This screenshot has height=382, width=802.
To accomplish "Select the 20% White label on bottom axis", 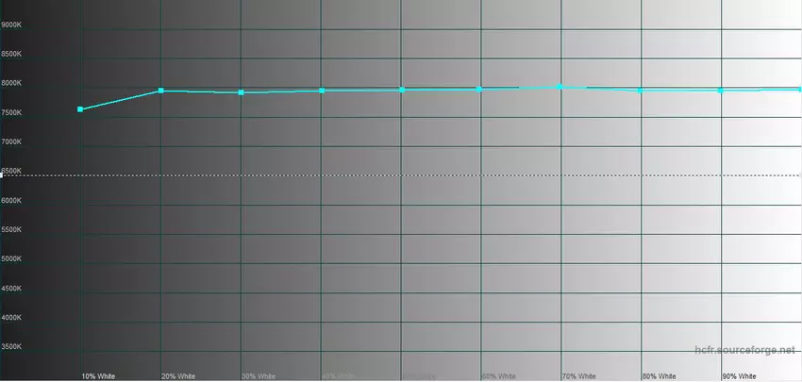I will (x=178, y=376).
